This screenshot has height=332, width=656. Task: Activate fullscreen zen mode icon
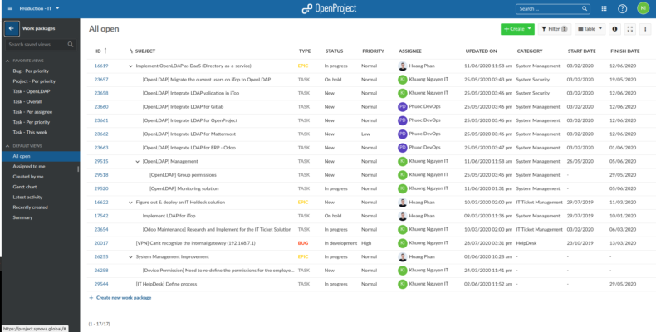(x=630, y=29)
